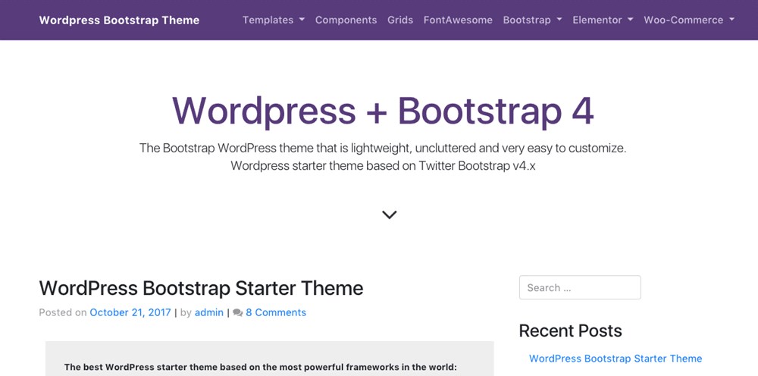The image size is (758, 376).
Task: Open the Templates dropdown menu
Action: coord(274,20)
